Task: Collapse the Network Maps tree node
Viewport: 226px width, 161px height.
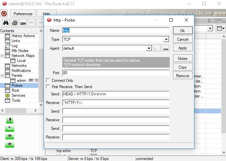Action: [x=2, y=56]
